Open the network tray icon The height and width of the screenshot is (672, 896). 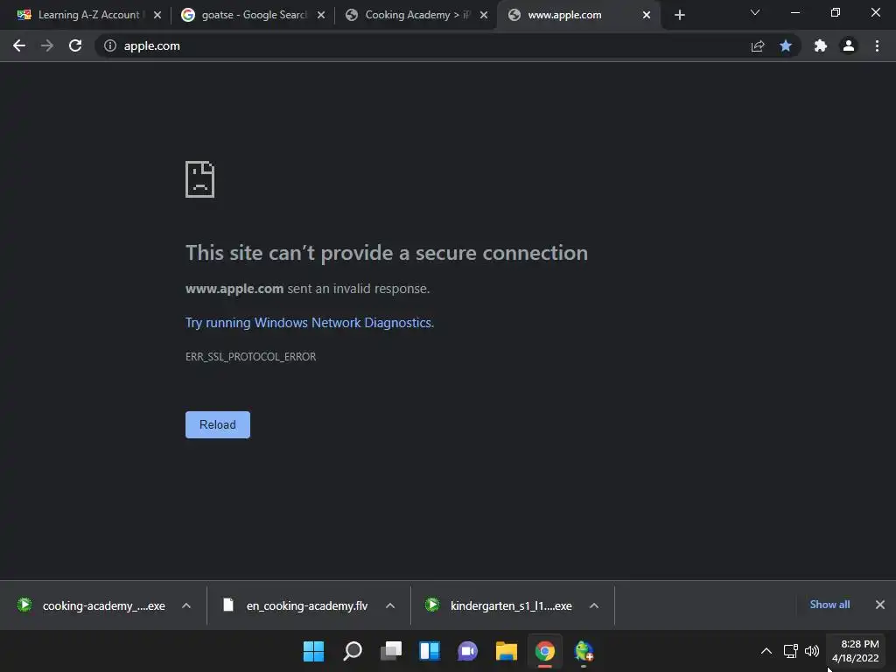(791, 651)
